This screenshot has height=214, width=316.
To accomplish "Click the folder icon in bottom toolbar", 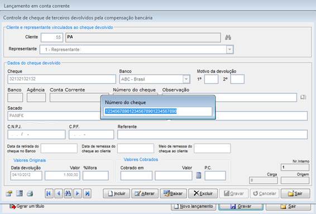I will coord(9,194).
